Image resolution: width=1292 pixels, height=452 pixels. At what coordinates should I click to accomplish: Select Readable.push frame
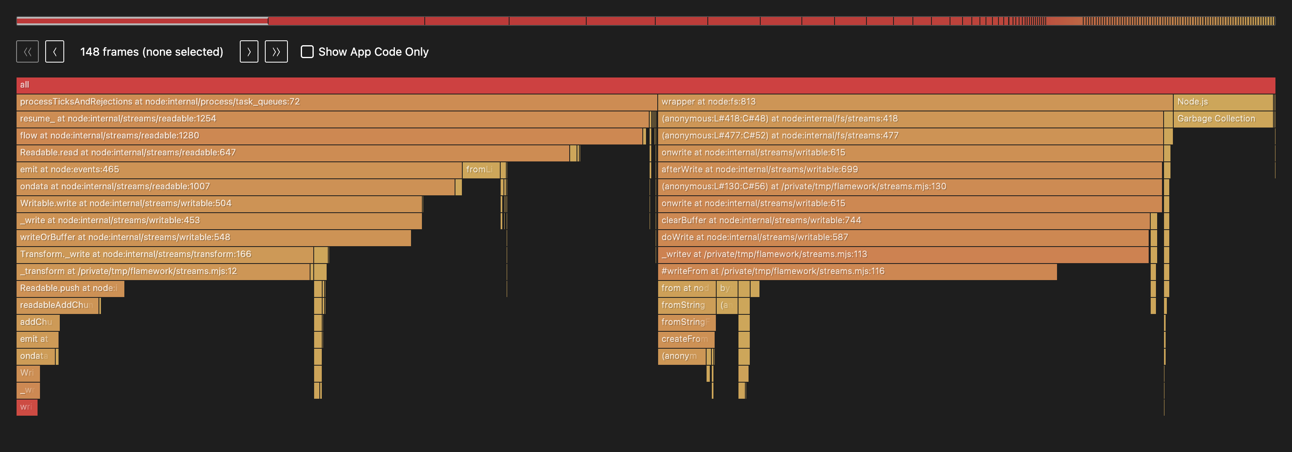pyautogui.click(x=70, y=289)
